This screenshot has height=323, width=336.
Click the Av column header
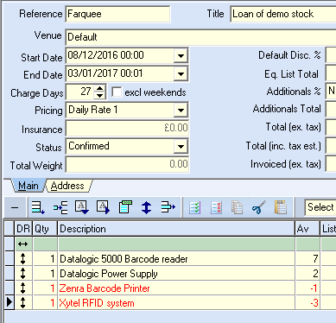[x=307, y=229]
